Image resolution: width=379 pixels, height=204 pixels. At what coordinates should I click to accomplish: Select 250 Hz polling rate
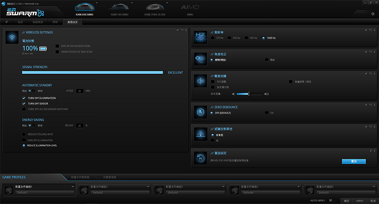click(229, 38)
